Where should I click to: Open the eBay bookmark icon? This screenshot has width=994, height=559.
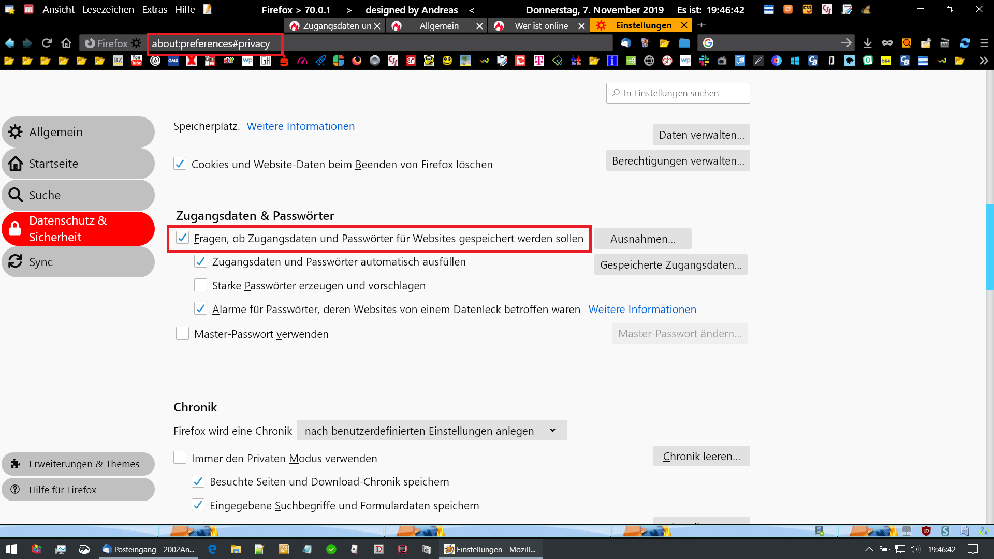click(x=228, y=61)
